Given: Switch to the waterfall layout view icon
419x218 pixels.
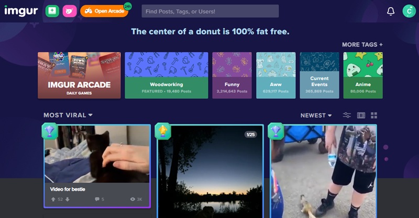Looking at the screenshot, I should 361,115.
